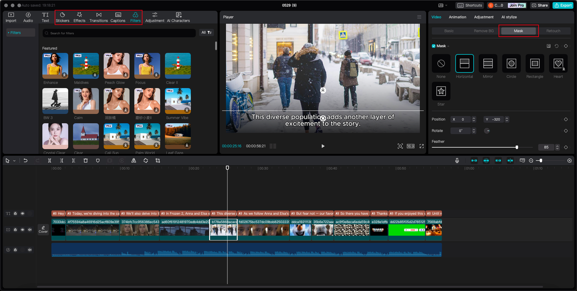Screen dimensions: 577x291
Task: Mute the audio track speaker
Action: (30, 249)
